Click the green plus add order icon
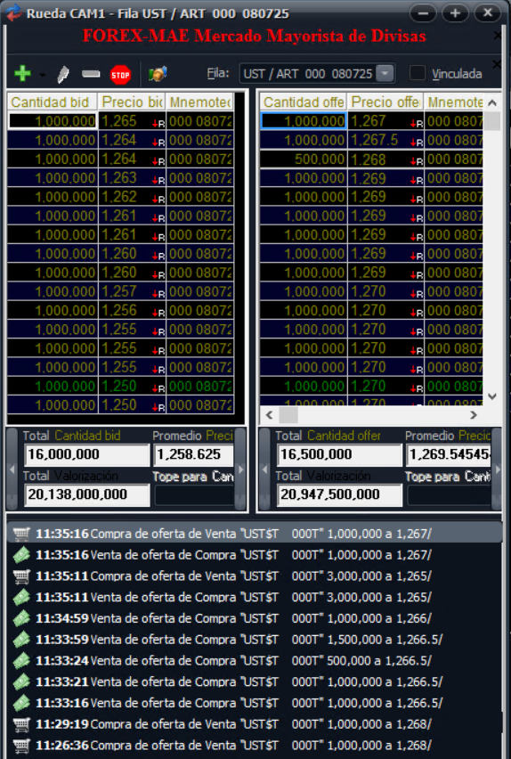 pyautogui.click(x=23, y=74)
